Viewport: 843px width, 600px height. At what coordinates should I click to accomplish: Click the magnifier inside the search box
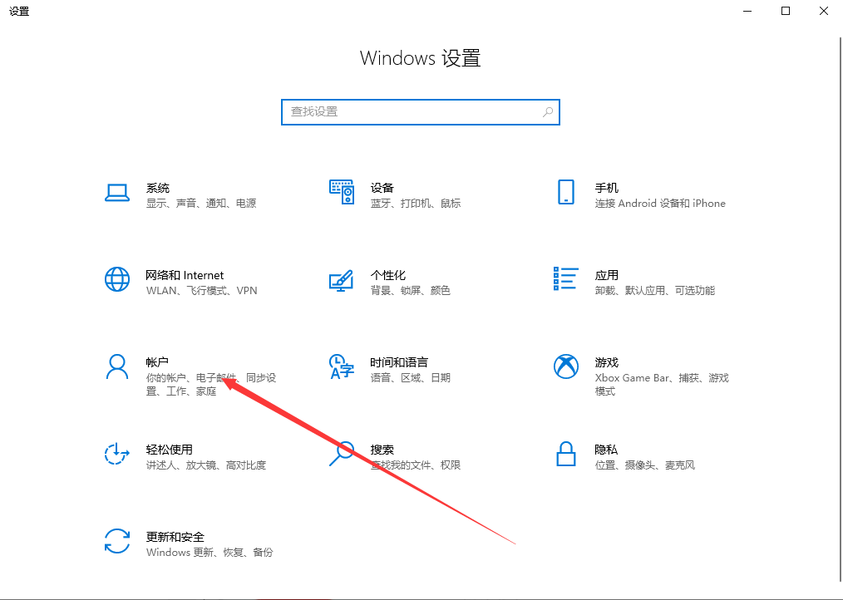click(x=548, y=111)
